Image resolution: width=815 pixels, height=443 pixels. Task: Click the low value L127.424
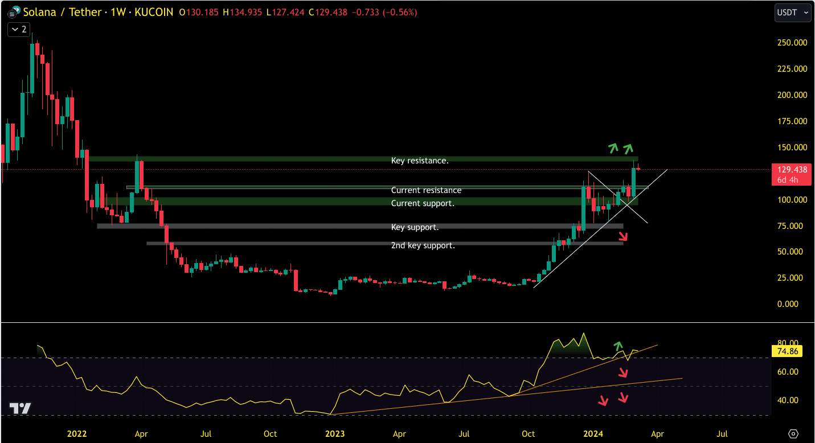[286, 12]
